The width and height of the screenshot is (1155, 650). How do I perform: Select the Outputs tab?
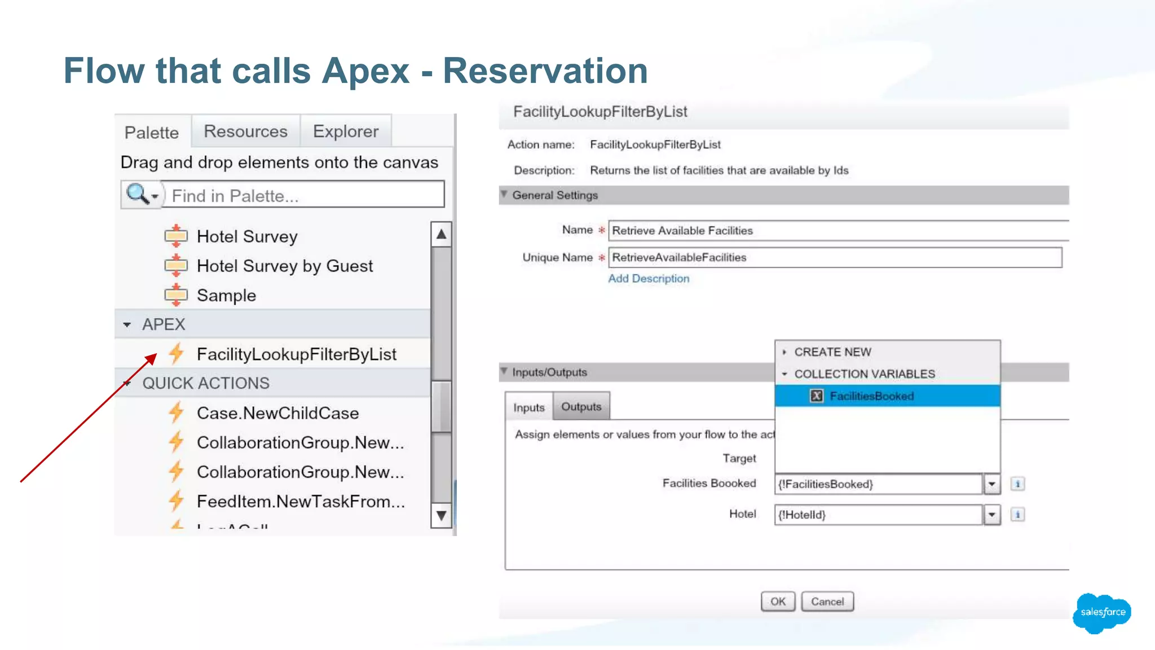click(x=581, y=406)
